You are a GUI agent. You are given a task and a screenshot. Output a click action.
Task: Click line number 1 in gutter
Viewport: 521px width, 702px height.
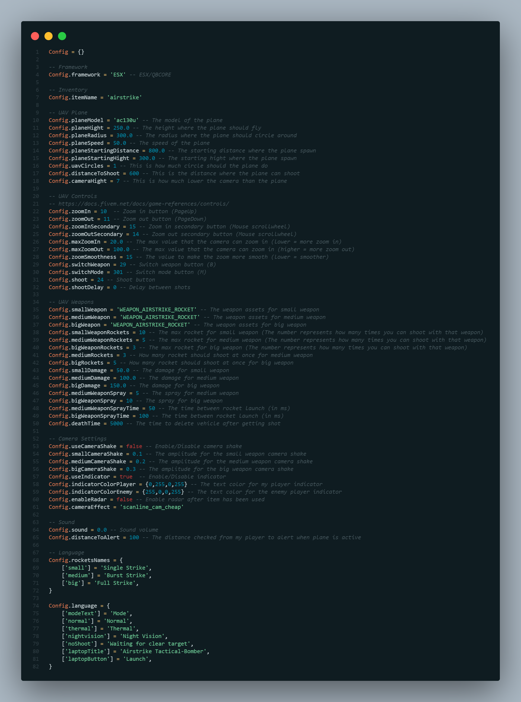(x=37, y=52)
